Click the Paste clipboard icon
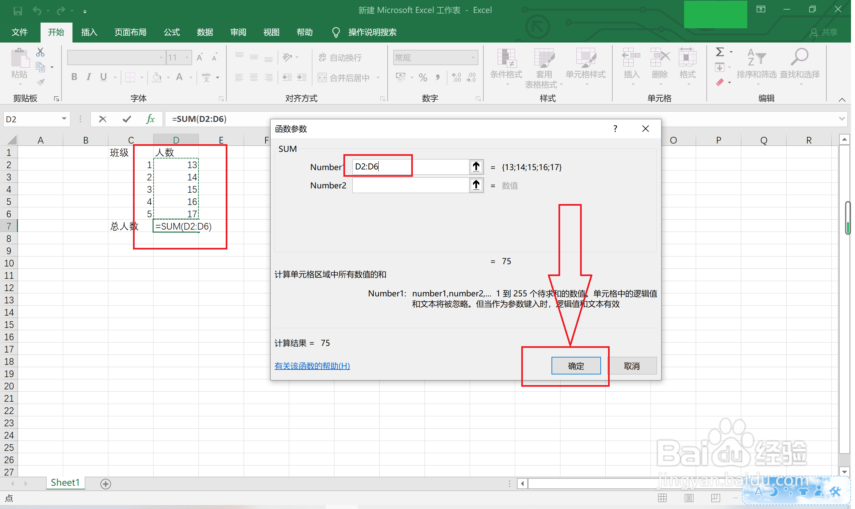The width and height of the screenshot is (855, 509). pyautogui.click(x=20, y=57)
